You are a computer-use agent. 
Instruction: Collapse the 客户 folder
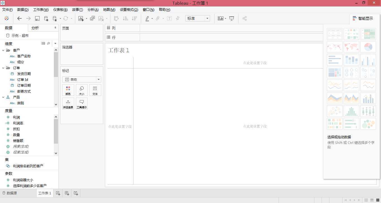tap(3, 50)
